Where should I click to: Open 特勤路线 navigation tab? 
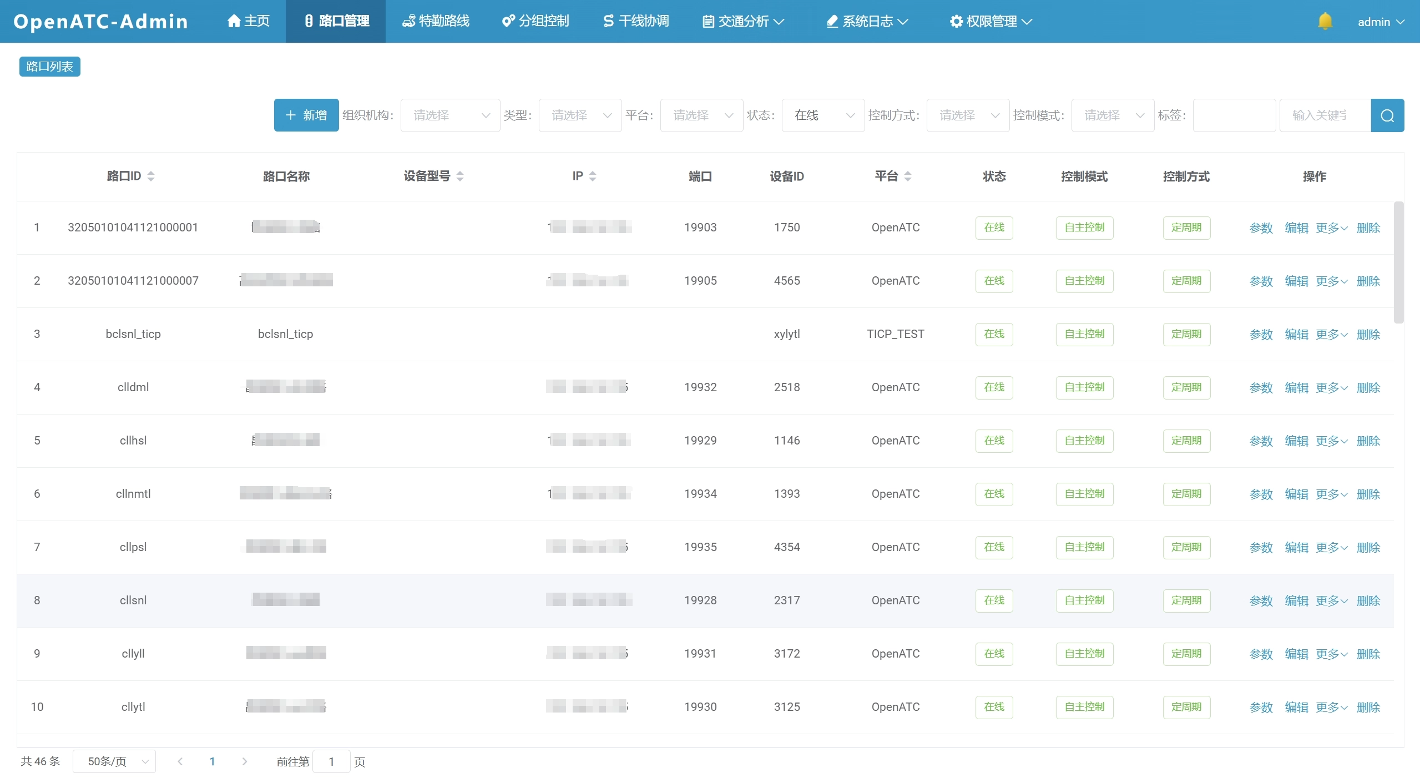436,21
